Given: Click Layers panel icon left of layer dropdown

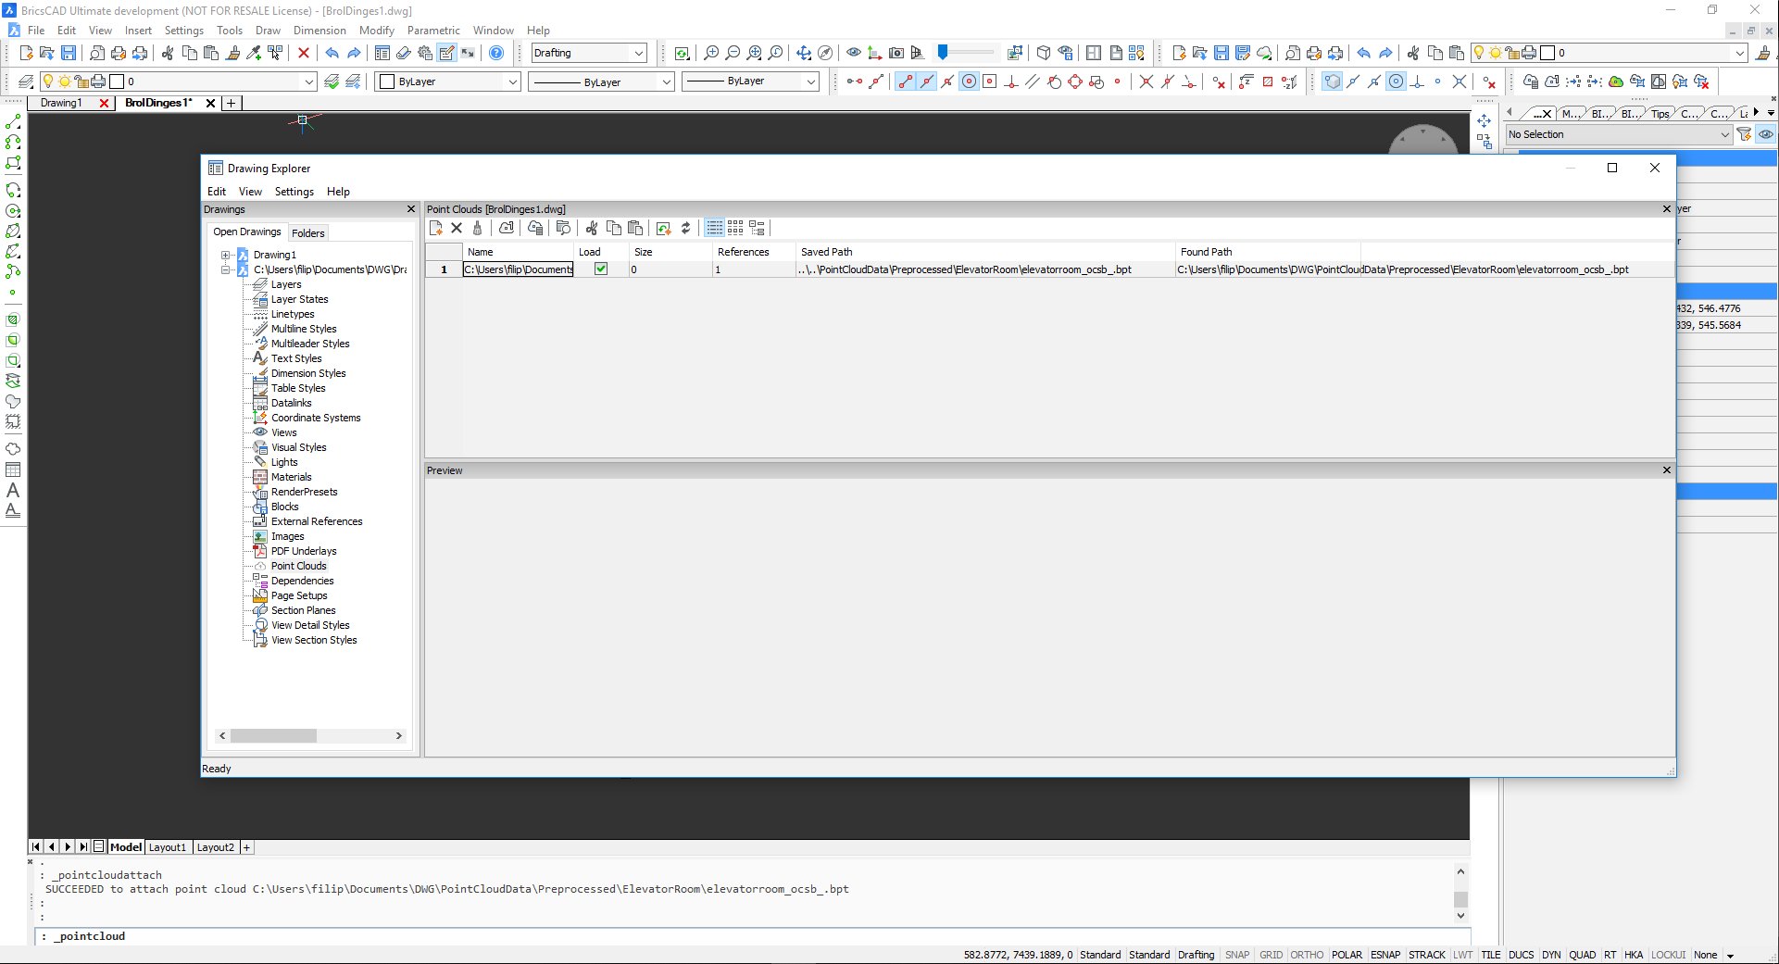Looking at the screenshot, I should (26, 81).
